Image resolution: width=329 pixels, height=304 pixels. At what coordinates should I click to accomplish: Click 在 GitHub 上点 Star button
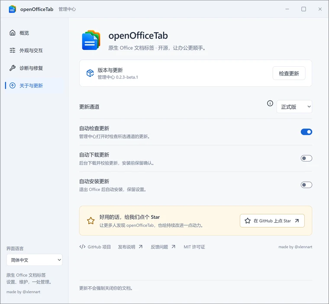coord(272,221)
